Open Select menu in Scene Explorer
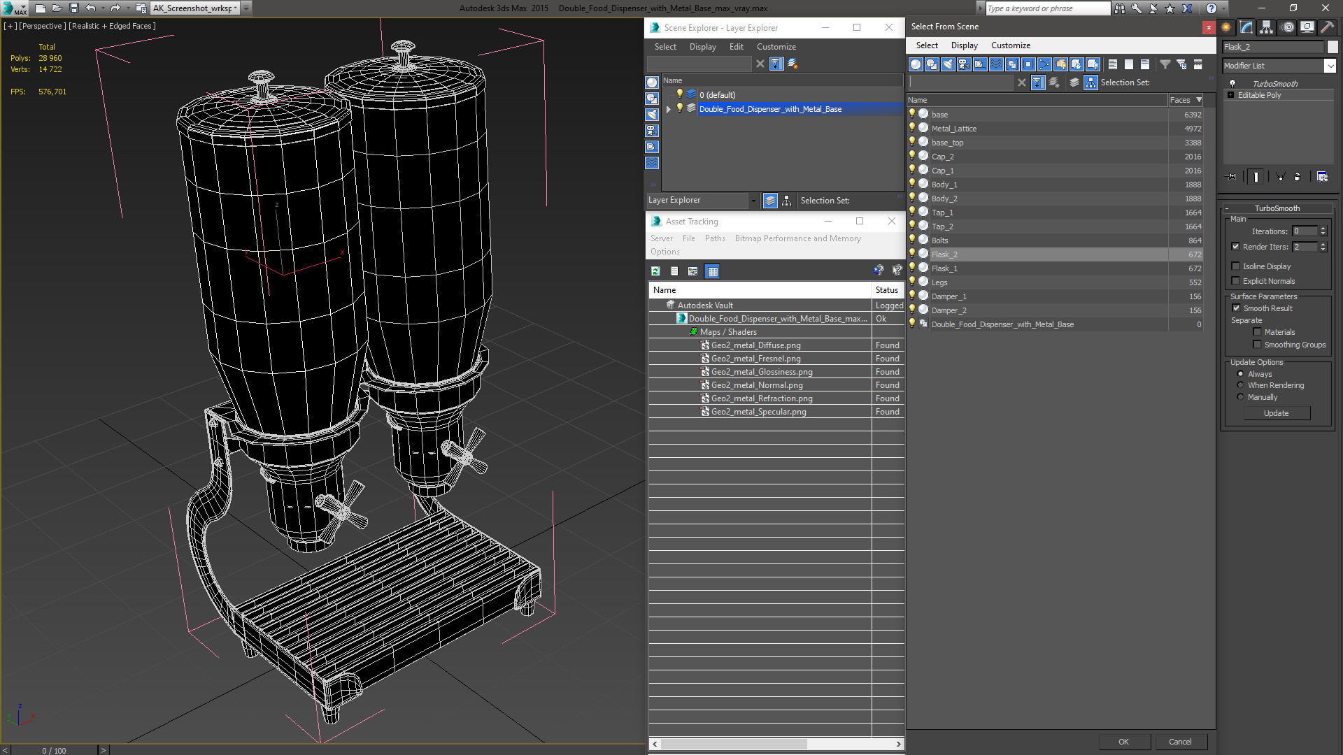This screenshot has width=1343, height=755. [665, 47]
